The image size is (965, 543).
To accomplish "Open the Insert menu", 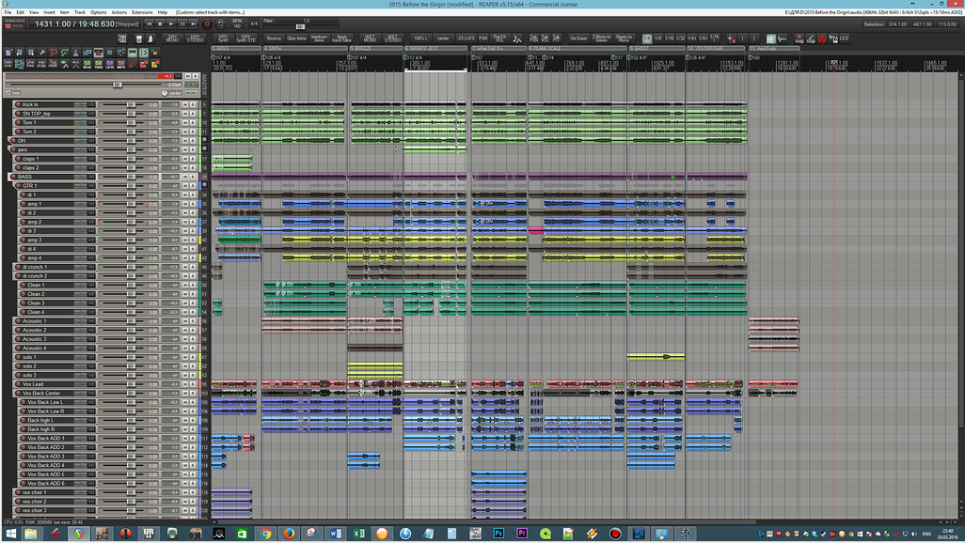I will pos(49,11).
